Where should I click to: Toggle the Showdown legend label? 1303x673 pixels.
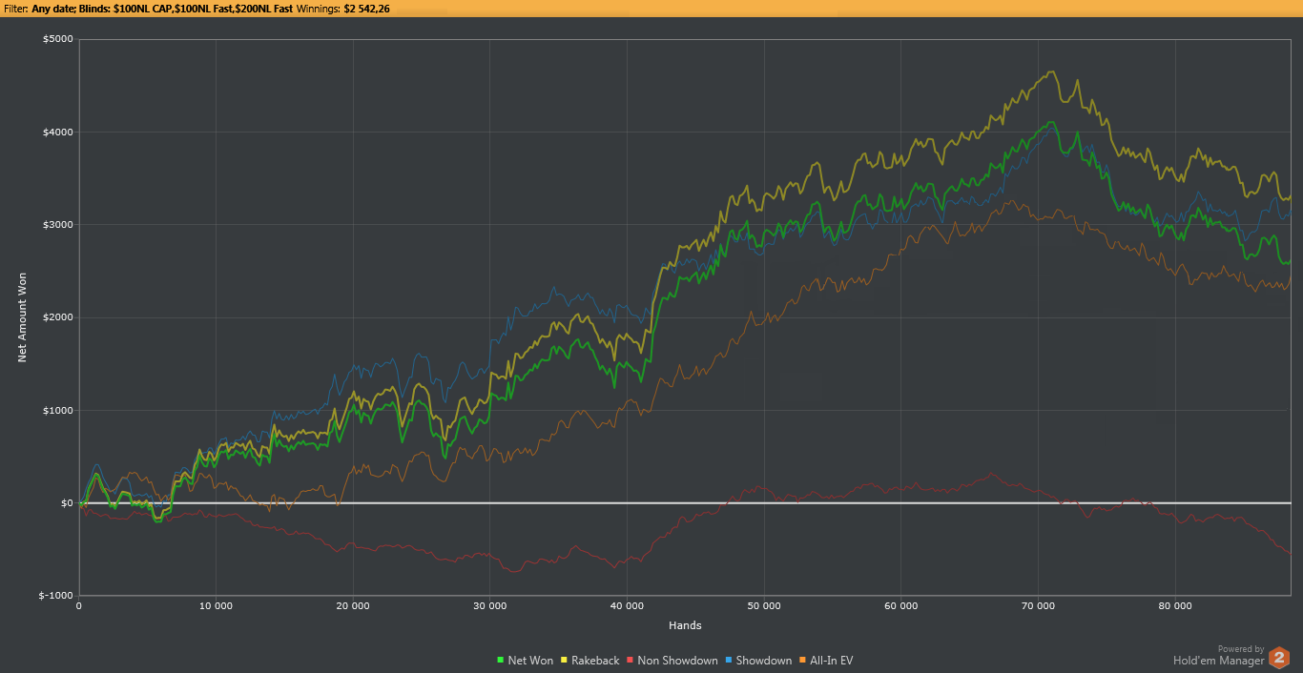click(x=764, y=661)
